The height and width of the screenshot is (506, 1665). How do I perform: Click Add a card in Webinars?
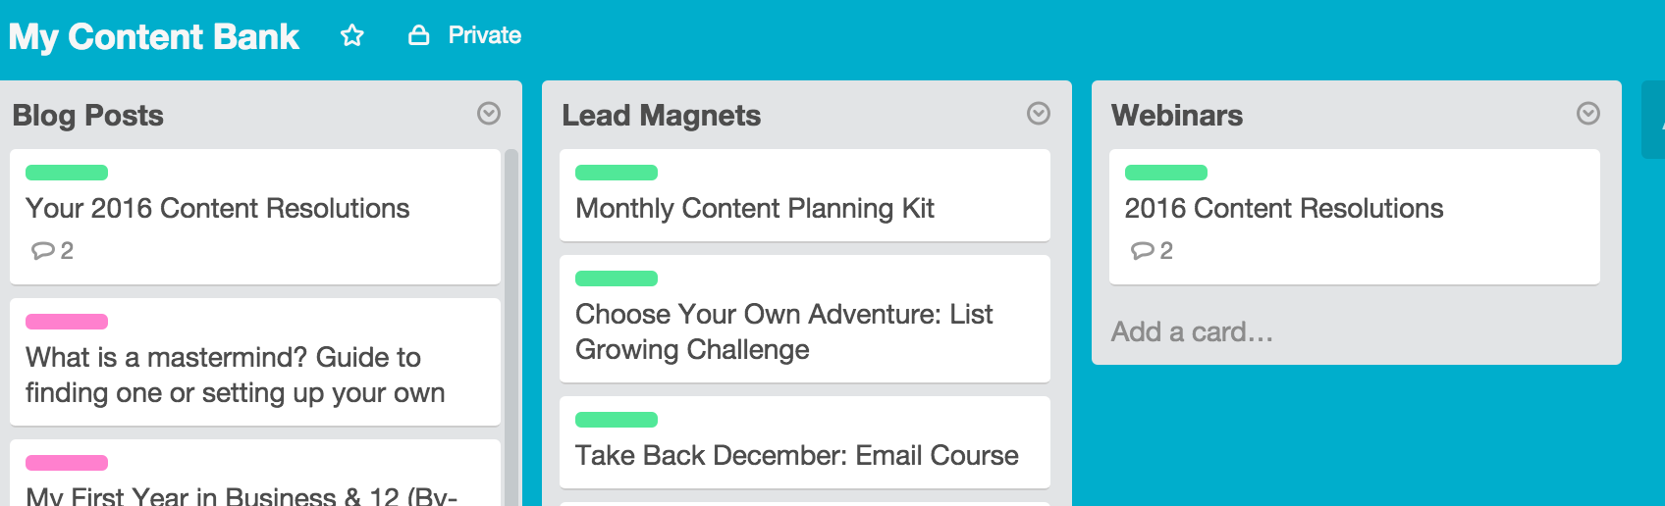coord(1192,331)
